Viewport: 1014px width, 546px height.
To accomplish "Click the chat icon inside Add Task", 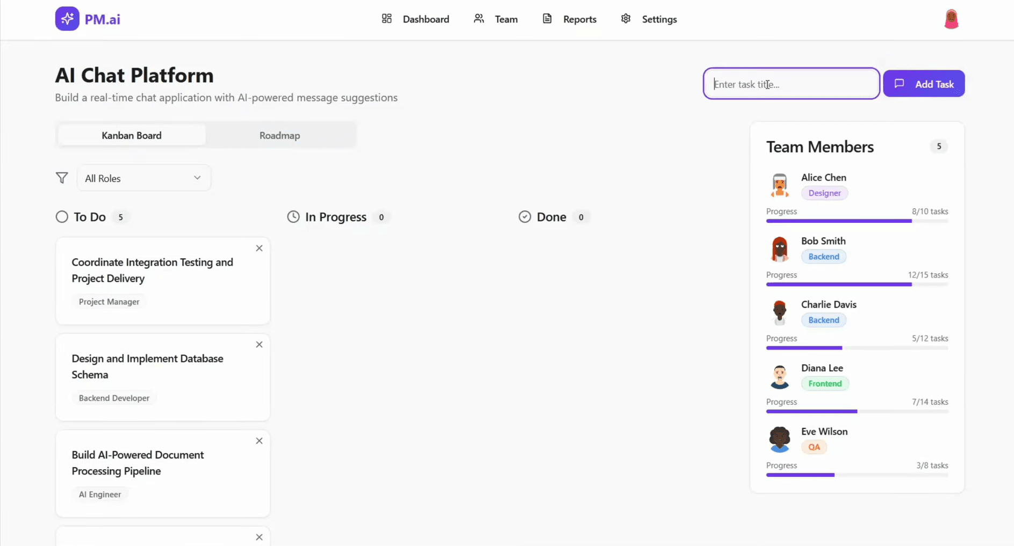I will coord(899,84).
